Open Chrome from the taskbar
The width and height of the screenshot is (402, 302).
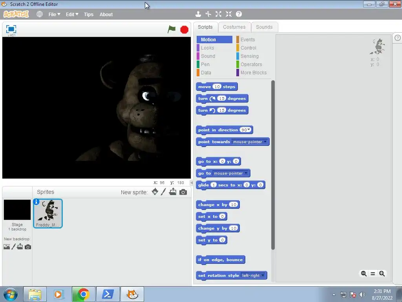pyautogui.click(x=83, y=294)
